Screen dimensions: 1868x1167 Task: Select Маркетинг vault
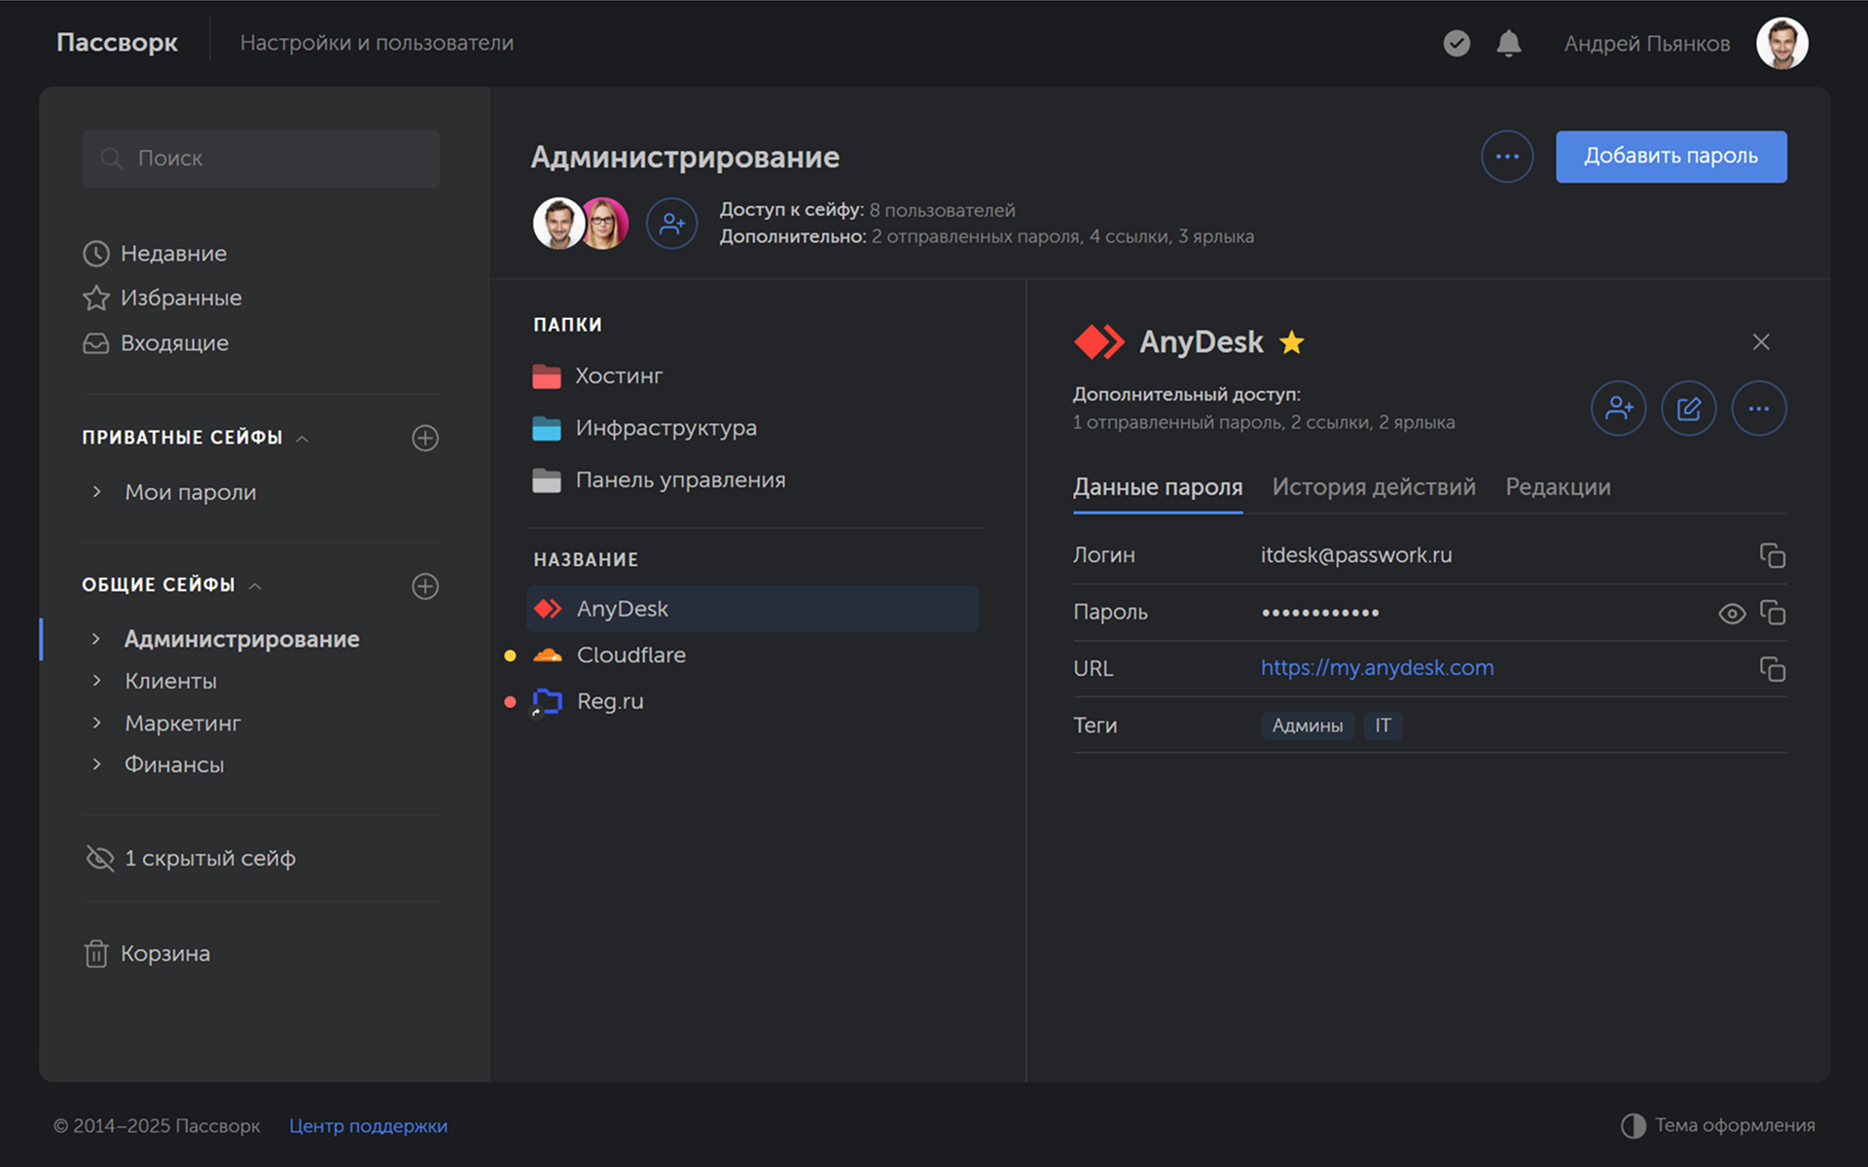183,723
